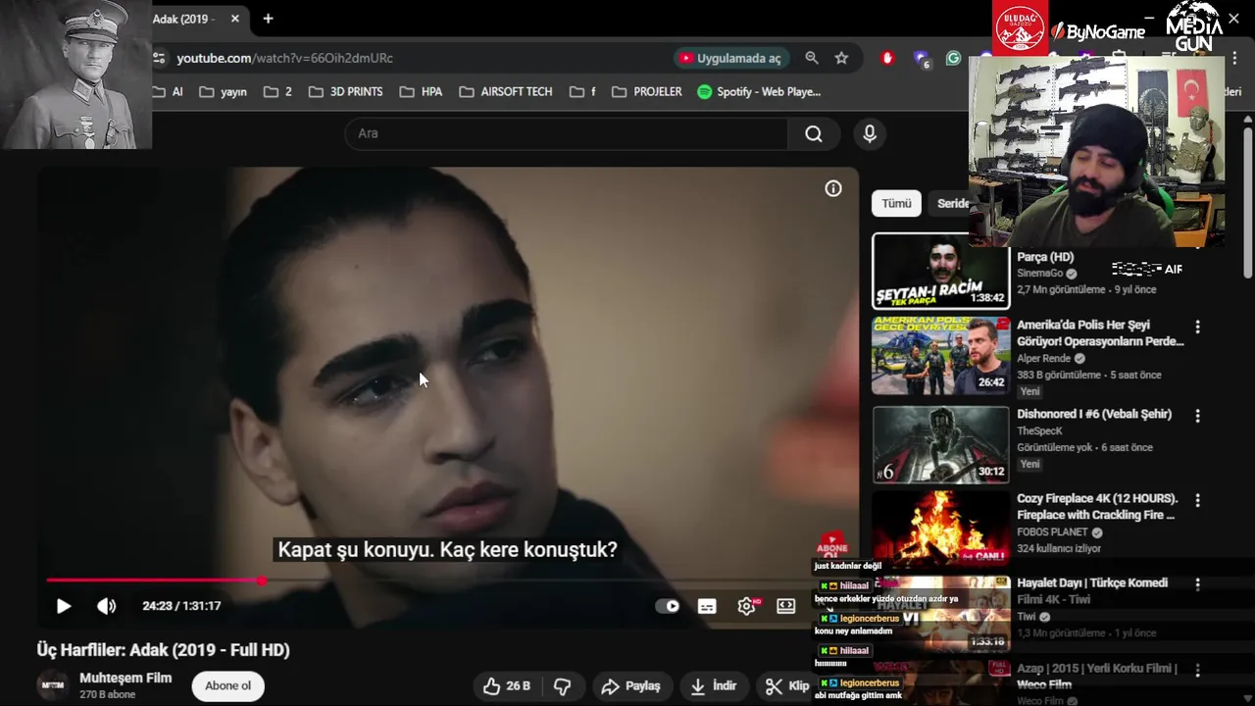This screenshot has height=706, width=1255.
Task: Open the AIRSOFT TECH bookmarks folder
Action: pyautogui.click(x=505, y=92)
